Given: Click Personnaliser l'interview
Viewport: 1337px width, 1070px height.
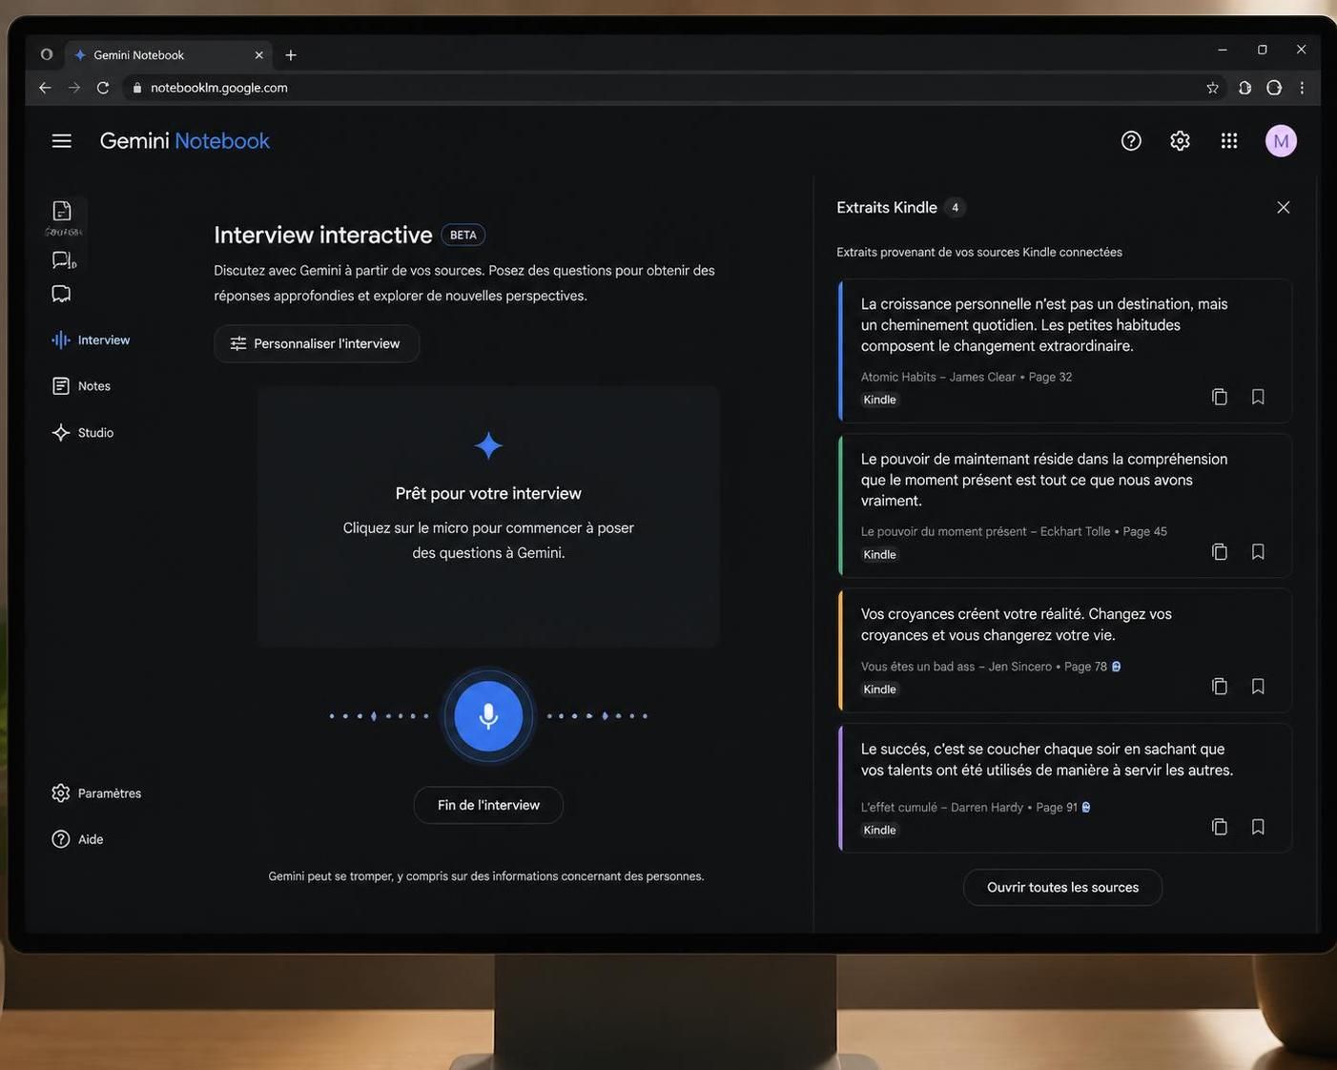Looking at the screenshot, I should 317,343.
